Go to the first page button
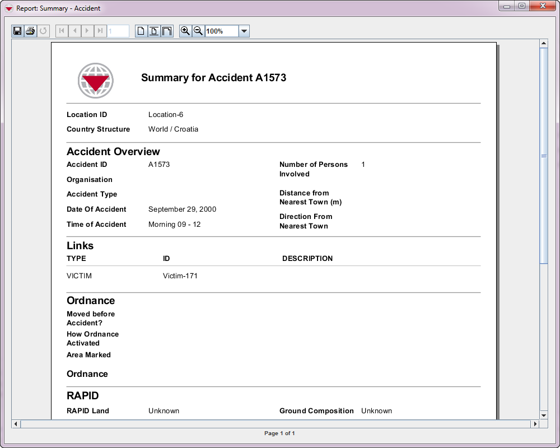560x448 pixels. click(x=62, y=31)
